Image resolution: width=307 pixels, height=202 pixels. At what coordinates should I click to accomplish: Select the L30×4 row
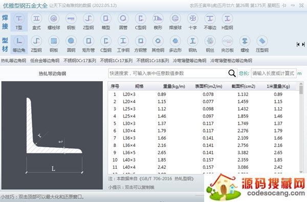tap(204, 131)
